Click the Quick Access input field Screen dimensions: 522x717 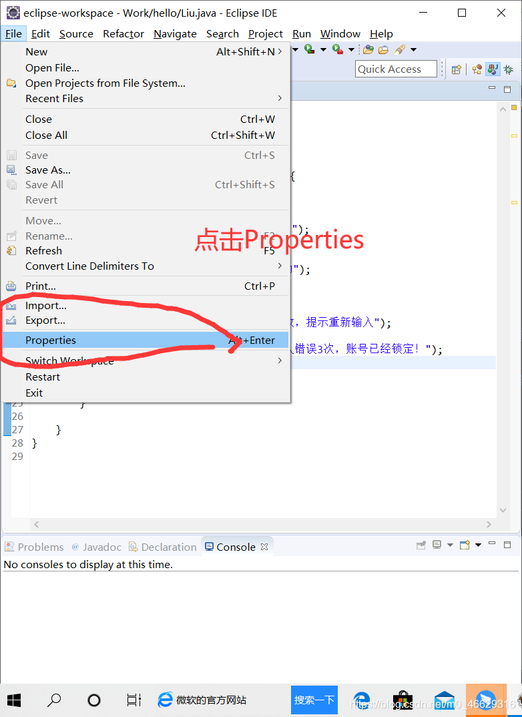coord(396,69)
